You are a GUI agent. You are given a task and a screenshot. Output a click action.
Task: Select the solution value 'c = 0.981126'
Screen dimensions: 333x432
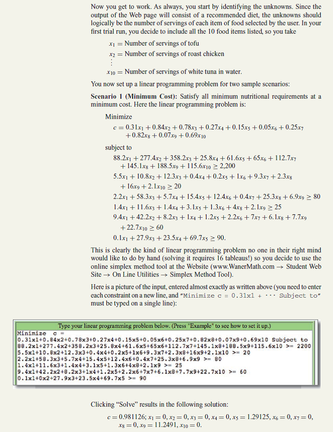click(126, 417)
